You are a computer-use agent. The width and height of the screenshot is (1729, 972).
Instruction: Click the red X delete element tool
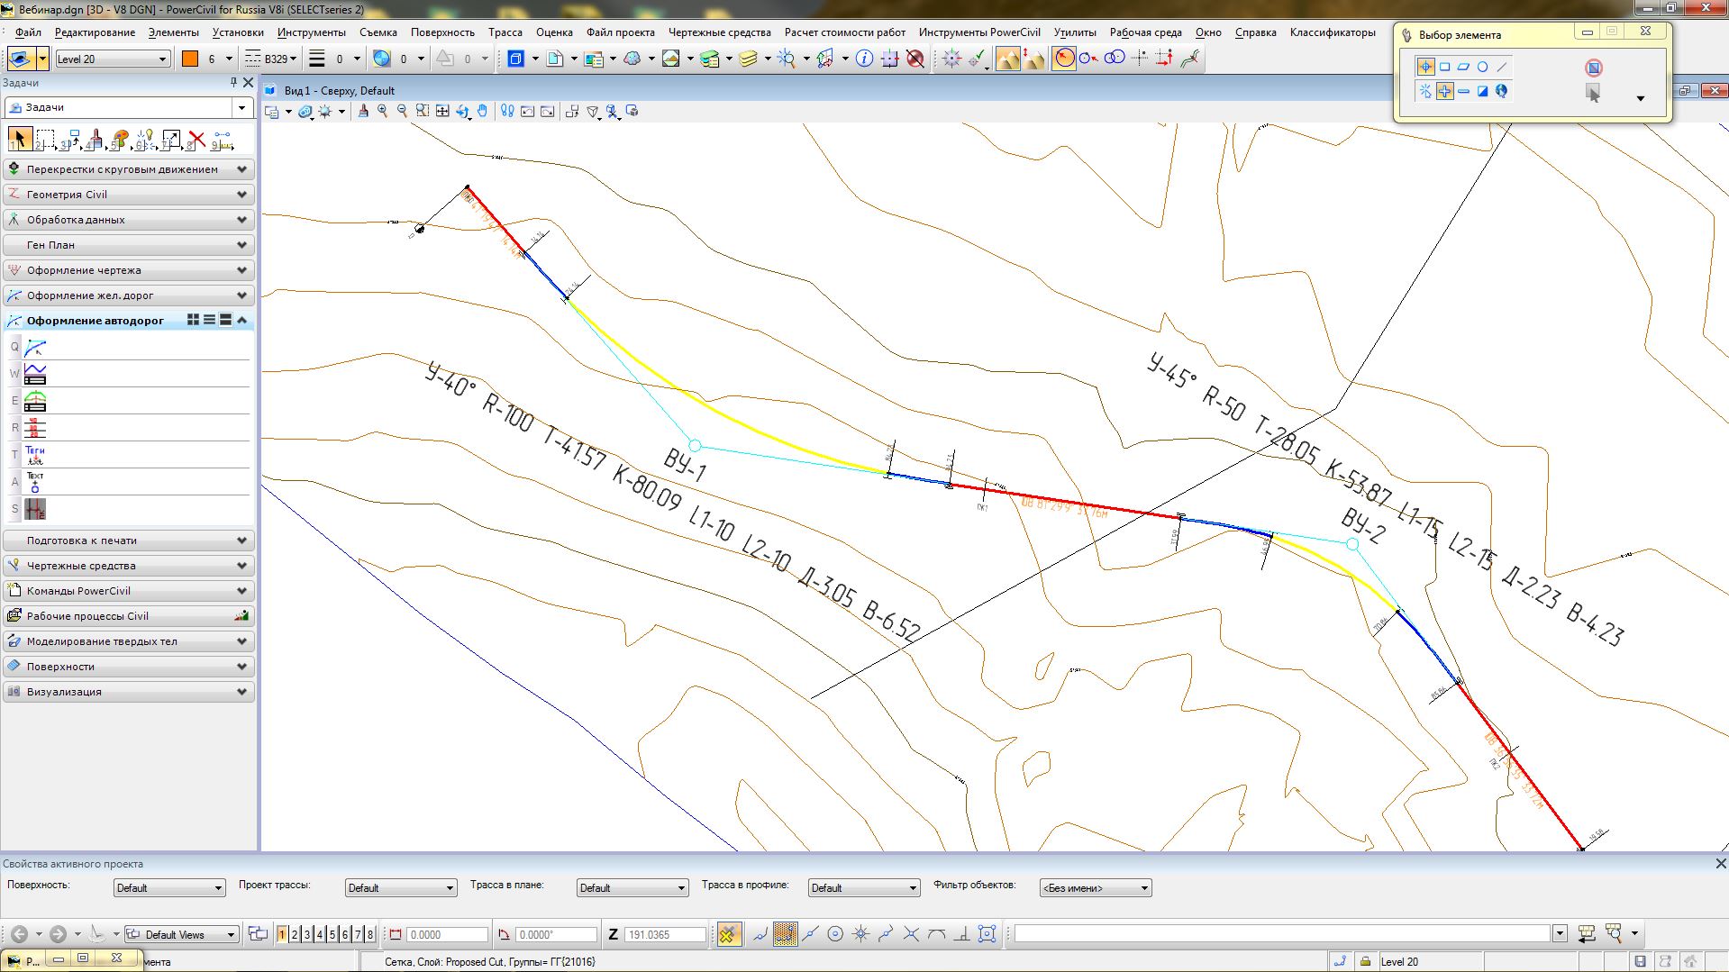click(x=196, y=140)
